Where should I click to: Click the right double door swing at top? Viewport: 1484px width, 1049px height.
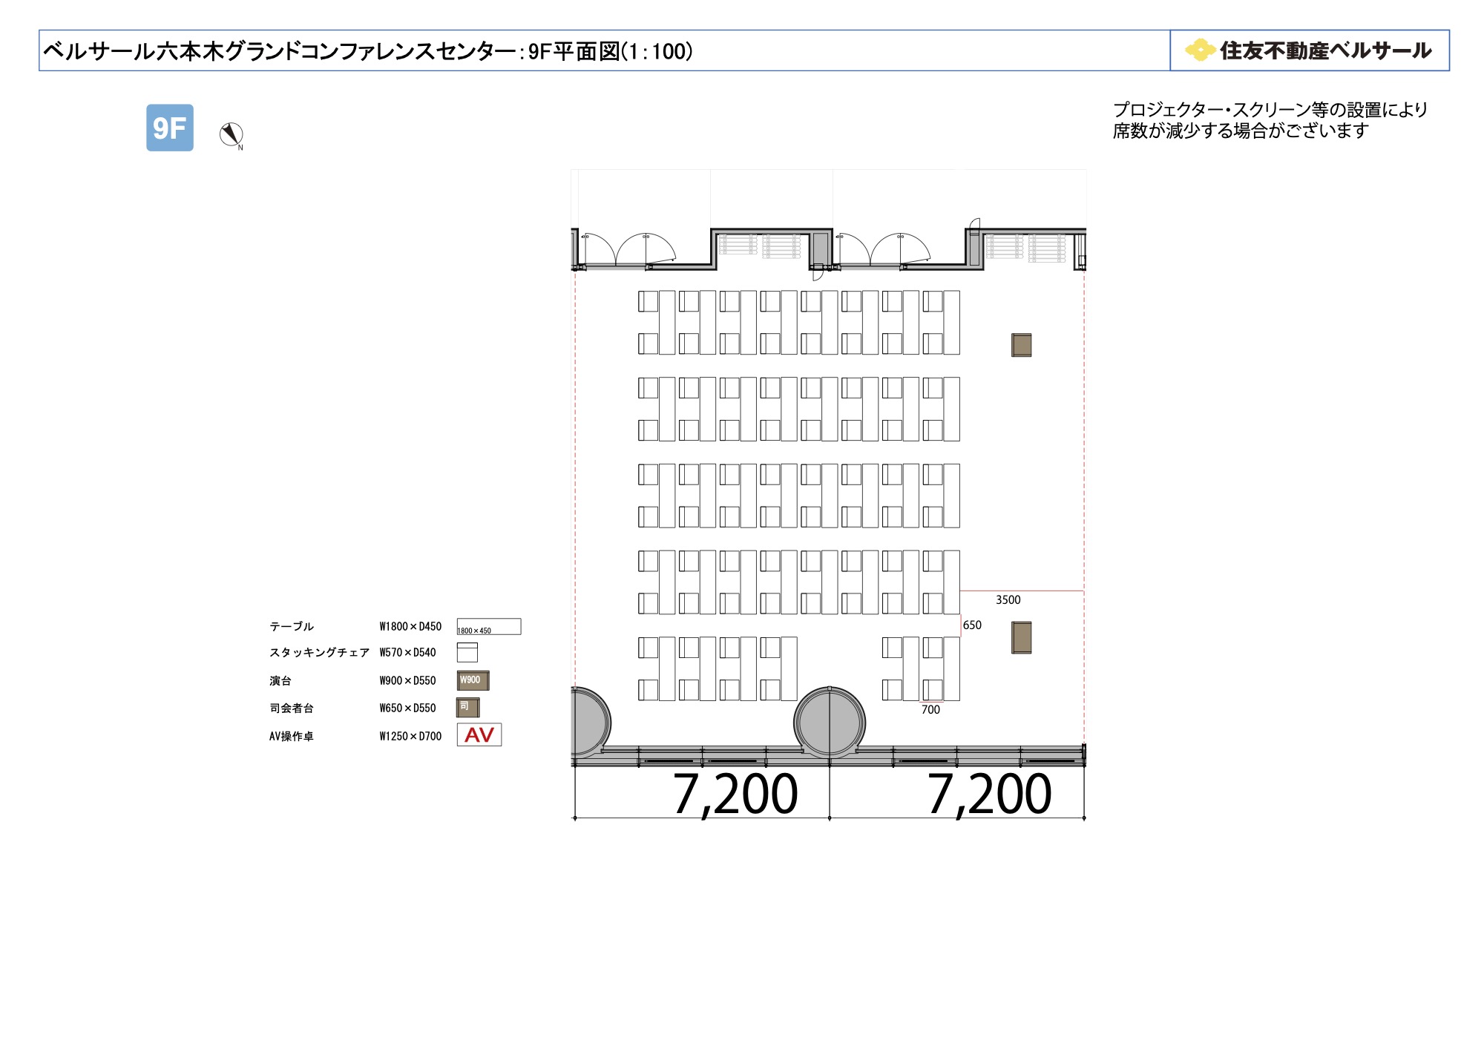coord(882,249)
